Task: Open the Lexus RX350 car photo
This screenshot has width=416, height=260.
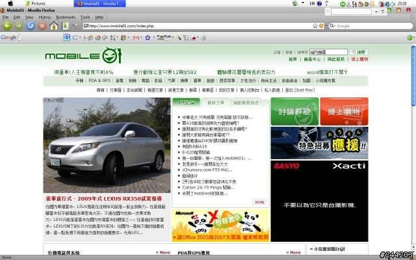Action: [107, 145]
